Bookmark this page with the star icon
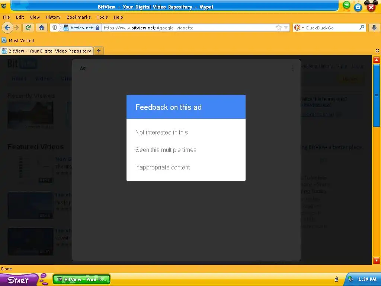 (278, 28)
